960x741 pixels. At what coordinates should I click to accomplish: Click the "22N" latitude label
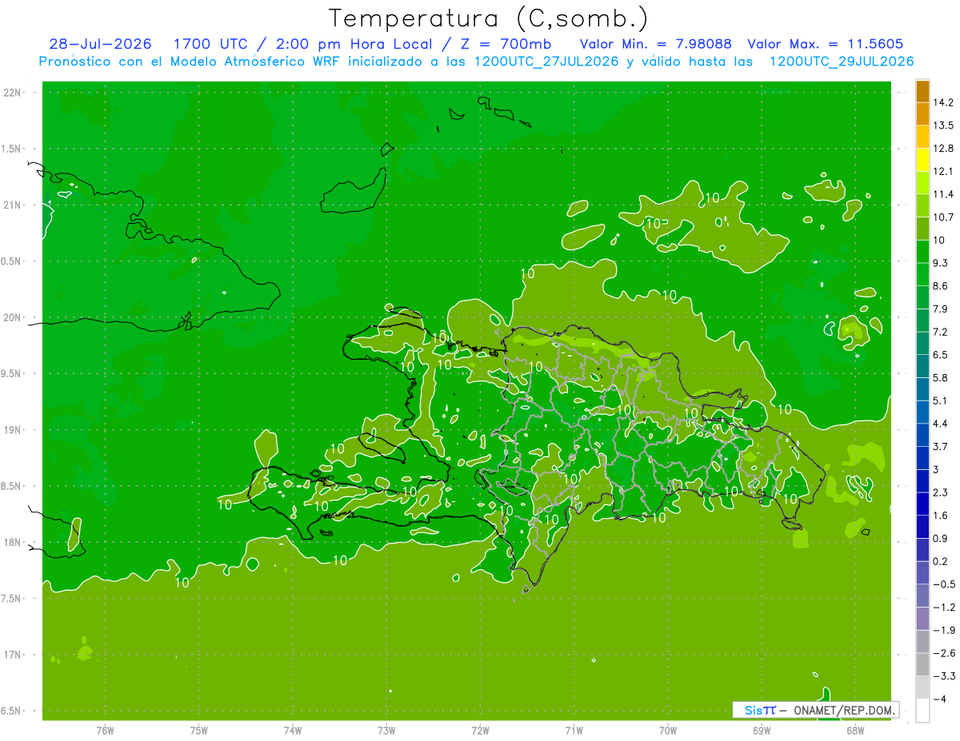point(13,92)
